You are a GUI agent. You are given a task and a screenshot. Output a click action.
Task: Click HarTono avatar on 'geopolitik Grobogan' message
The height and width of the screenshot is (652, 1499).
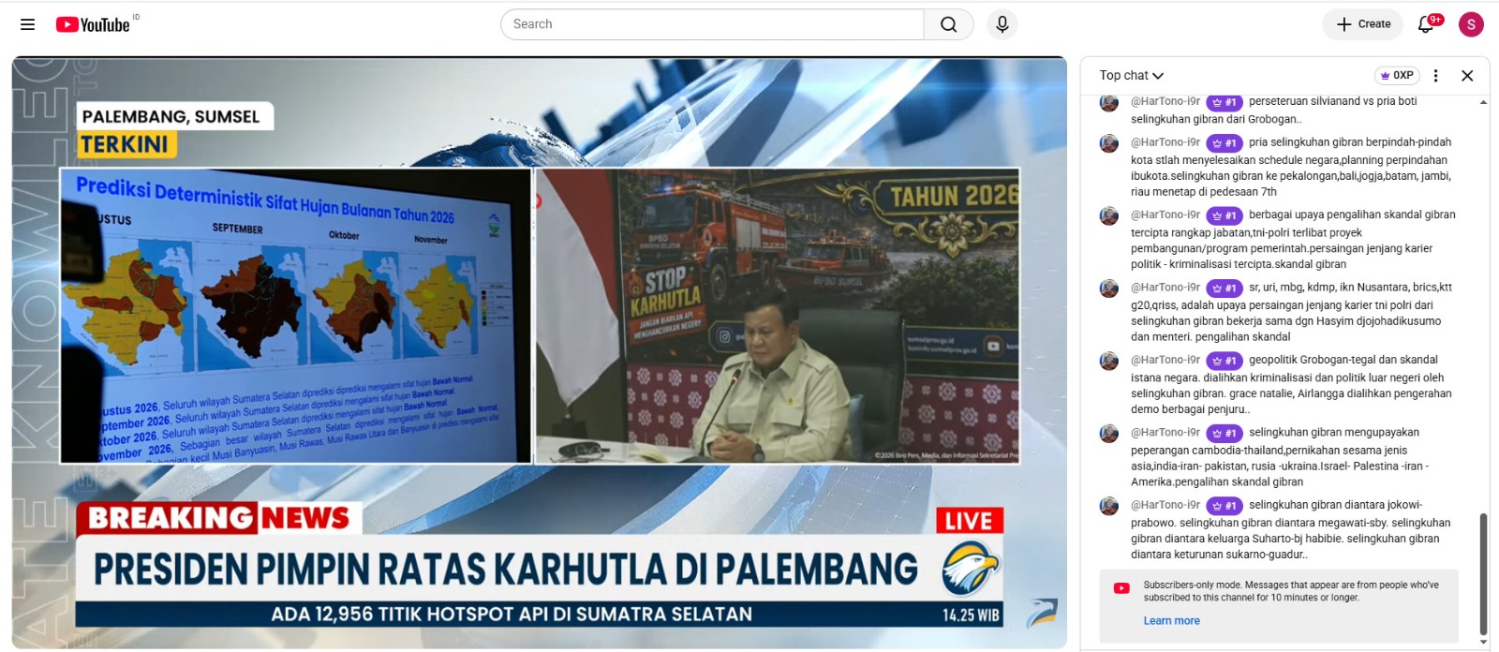tap(1109, 361)
